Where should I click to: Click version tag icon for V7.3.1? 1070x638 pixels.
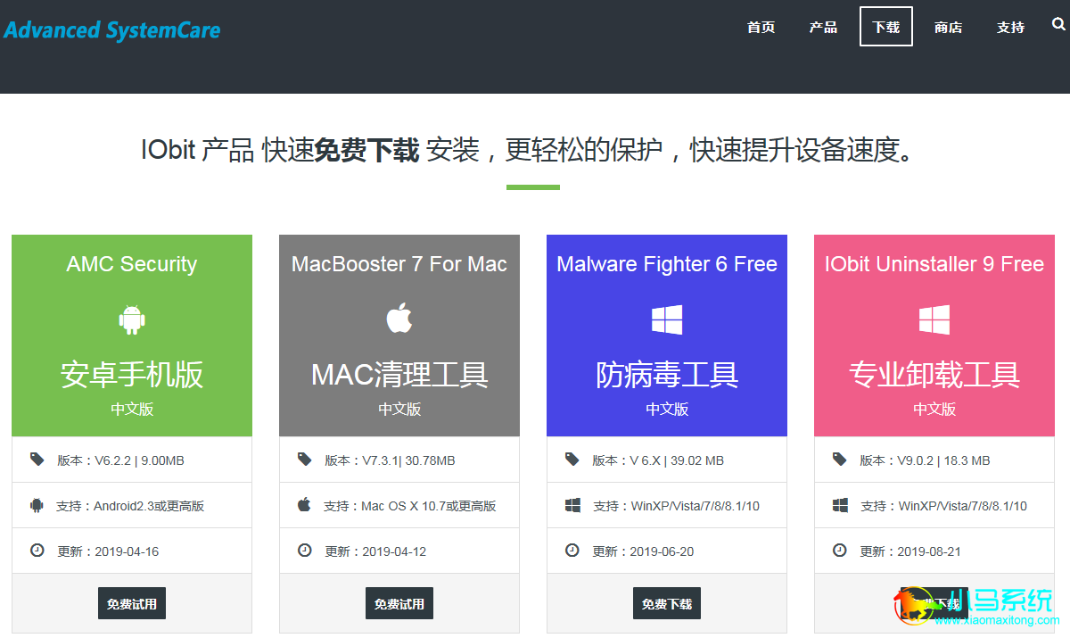click(304, 460)
